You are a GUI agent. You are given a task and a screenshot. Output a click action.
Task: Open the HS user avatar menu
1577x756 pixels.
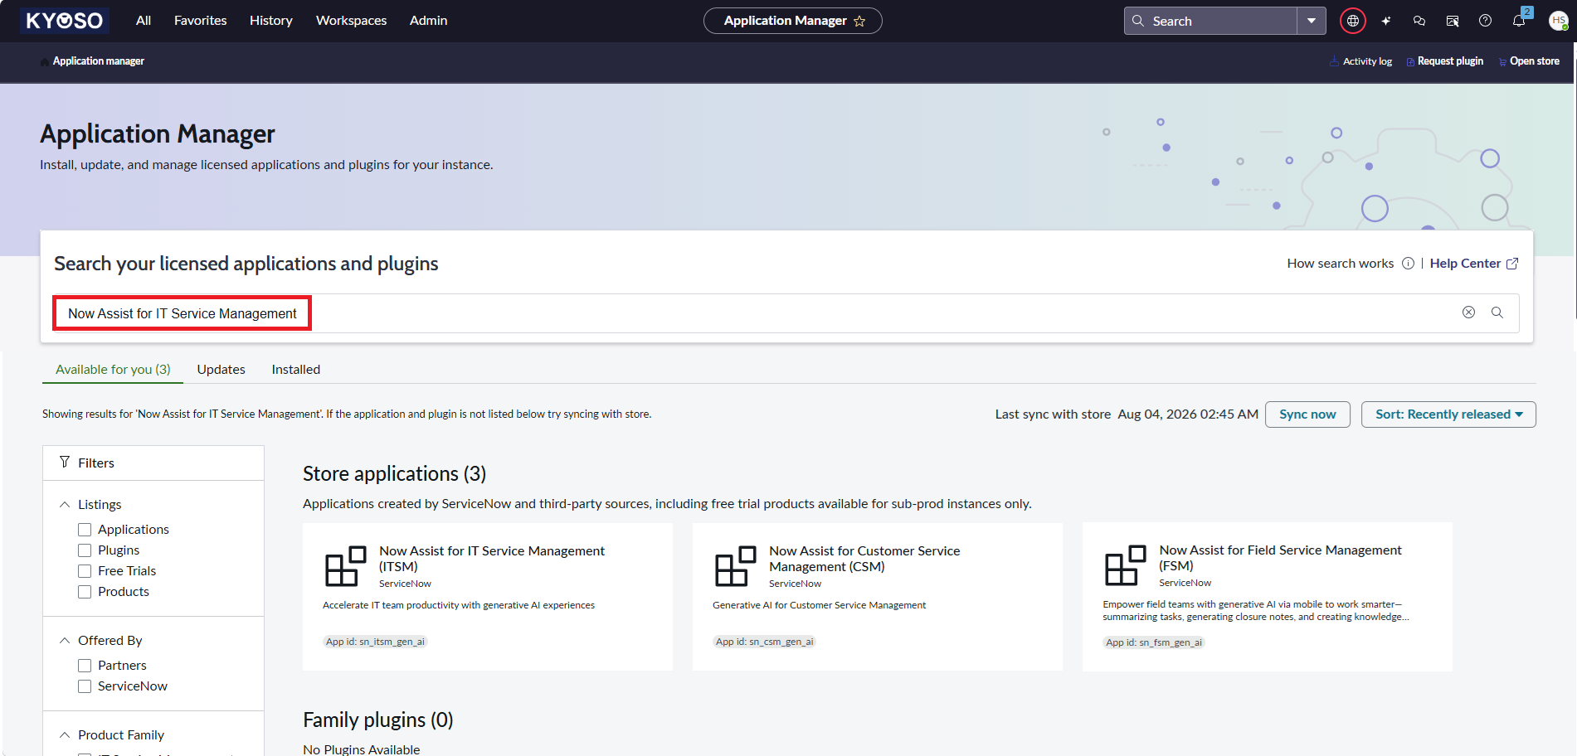[1559, 21]
